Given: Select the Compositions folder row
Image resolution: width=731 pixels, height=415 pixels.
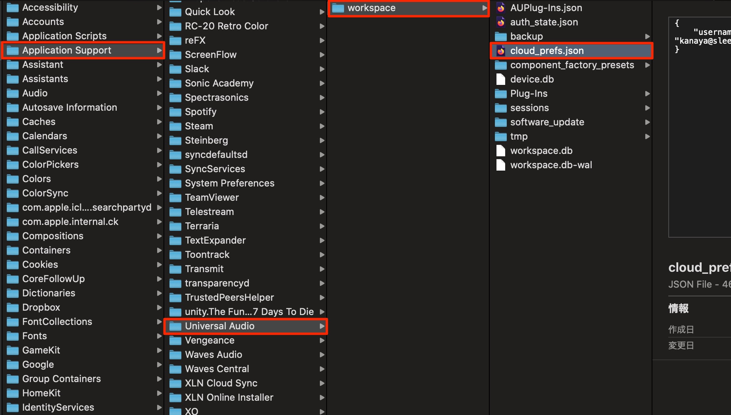Looking at the screenshot, I should click(83, 236).
